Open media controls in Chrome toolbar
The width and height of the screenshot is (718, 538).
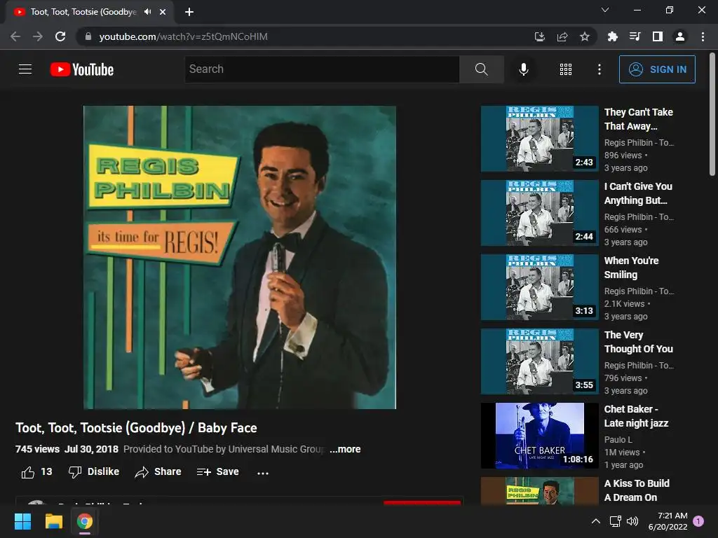click(x=635, y=36)
